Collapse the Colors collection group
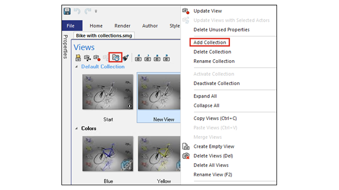This screenshot has height=190, width=339. tap(76, 128)
